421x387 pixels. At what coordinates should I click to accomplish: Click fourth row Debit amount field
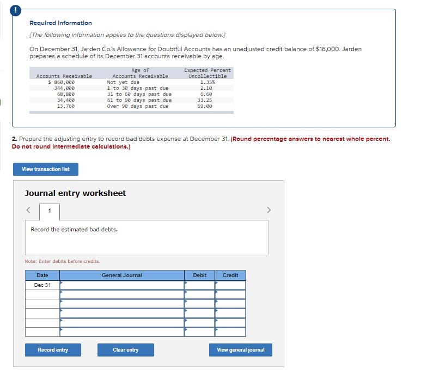coord(199,313)
